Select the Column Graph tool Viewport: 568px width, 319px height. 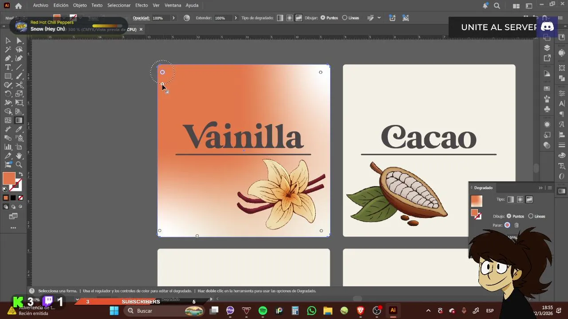pos(8,147)
